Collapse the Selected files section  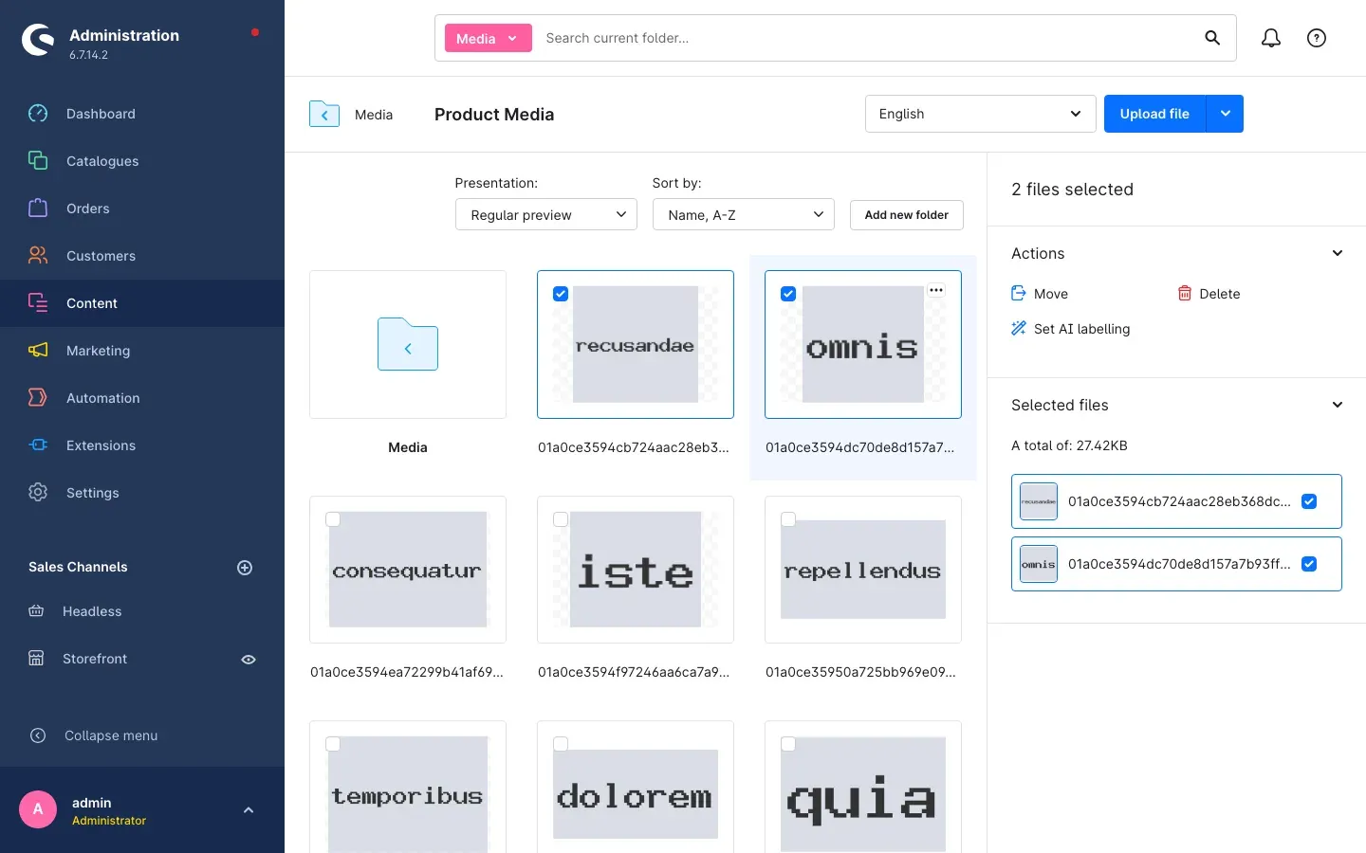(1338, 405)
